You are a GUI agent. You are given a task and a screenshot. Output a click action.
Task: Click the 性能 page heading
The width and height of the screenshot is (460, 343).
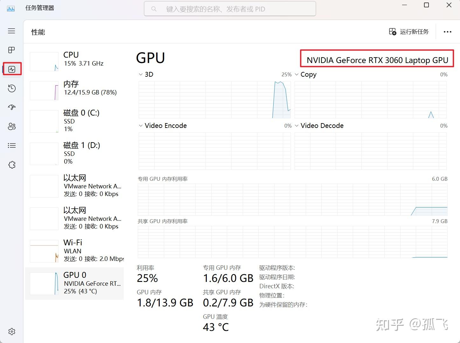38,32
